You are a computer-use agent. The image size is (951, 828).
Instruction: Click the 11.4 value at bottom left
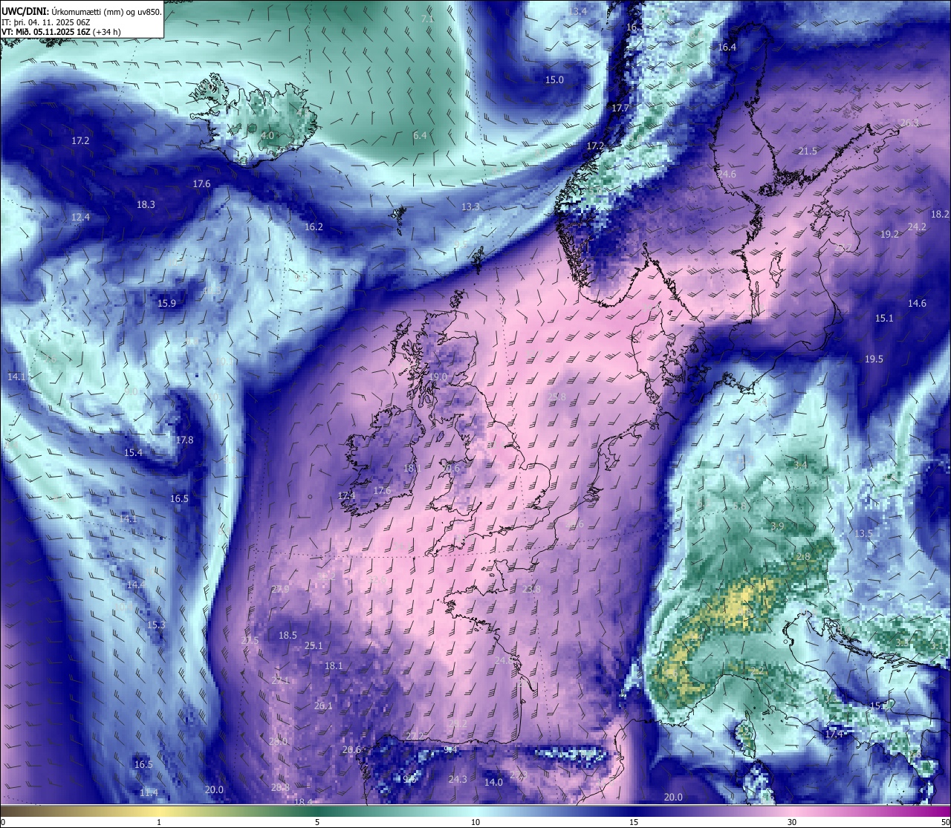point(149,792)
